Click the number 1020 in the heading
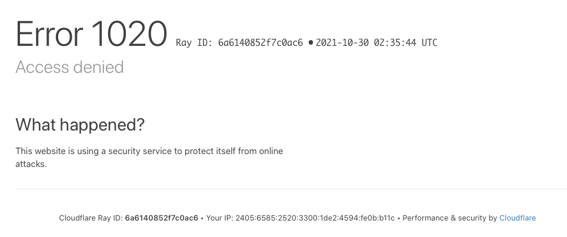Viewport: 567px width, 237px height. (x=129, y=34)
